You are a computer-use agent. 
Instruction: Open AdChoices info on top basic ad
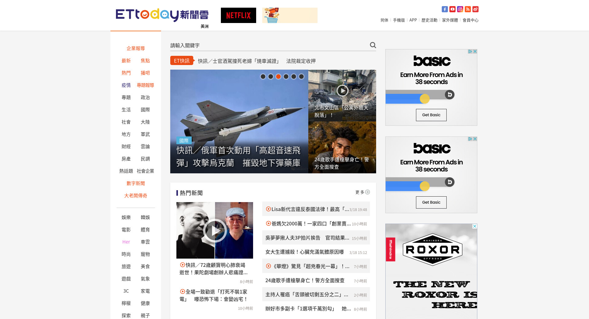(x=470, y=52)
